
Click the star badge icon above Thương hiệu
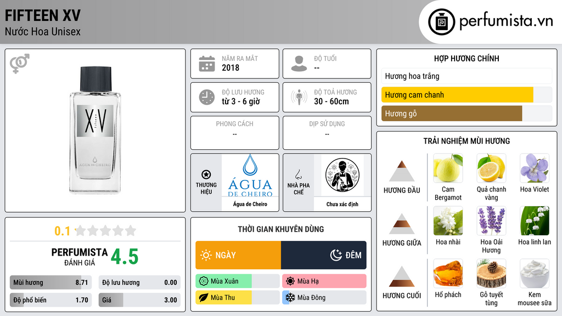click(206, 174)
